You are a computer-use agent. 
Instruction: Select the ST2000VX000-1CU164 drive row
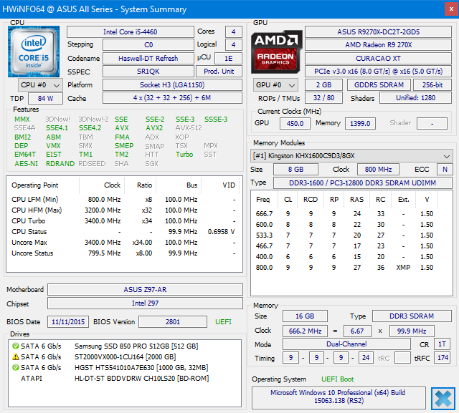pyautogui.click(x=124, y=357)
